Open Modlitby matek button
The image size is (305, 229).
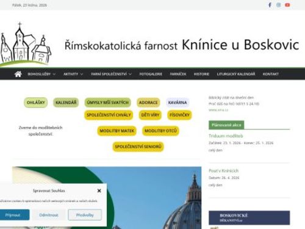[117, 131]
